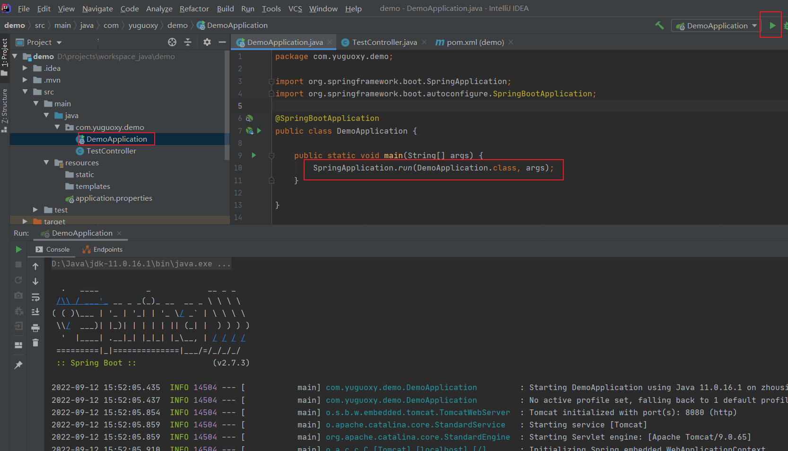Click 'yuguoxy' in the navigation breadcrumb
788x451 pixels.
coord(143,25)
